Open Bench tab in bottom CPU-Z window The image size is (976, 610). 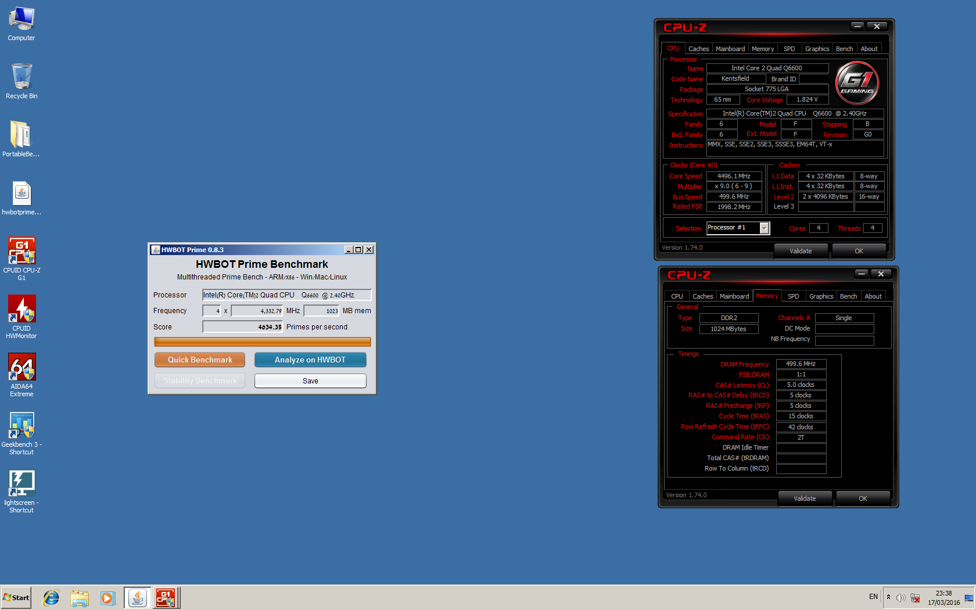pyautogui.click(x=849, y=296)
